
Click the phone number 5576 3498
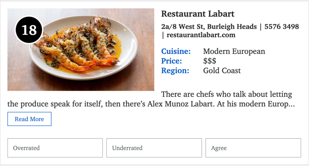click(x=282, y=27)
